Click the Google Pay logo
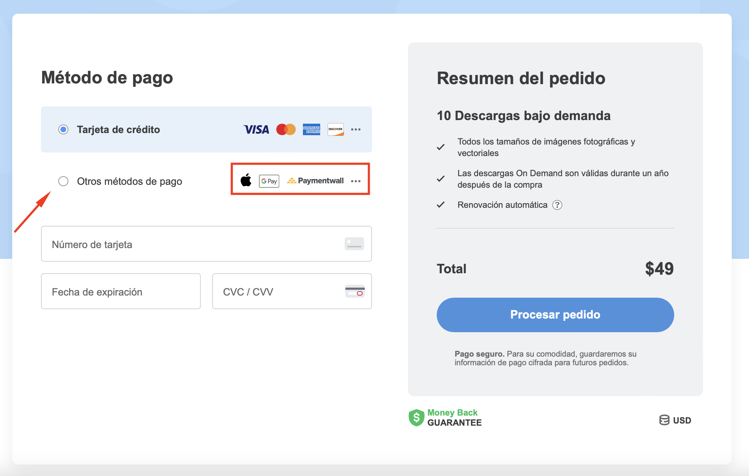The width and height of the screenshot is (749, 476). [269, 181]
